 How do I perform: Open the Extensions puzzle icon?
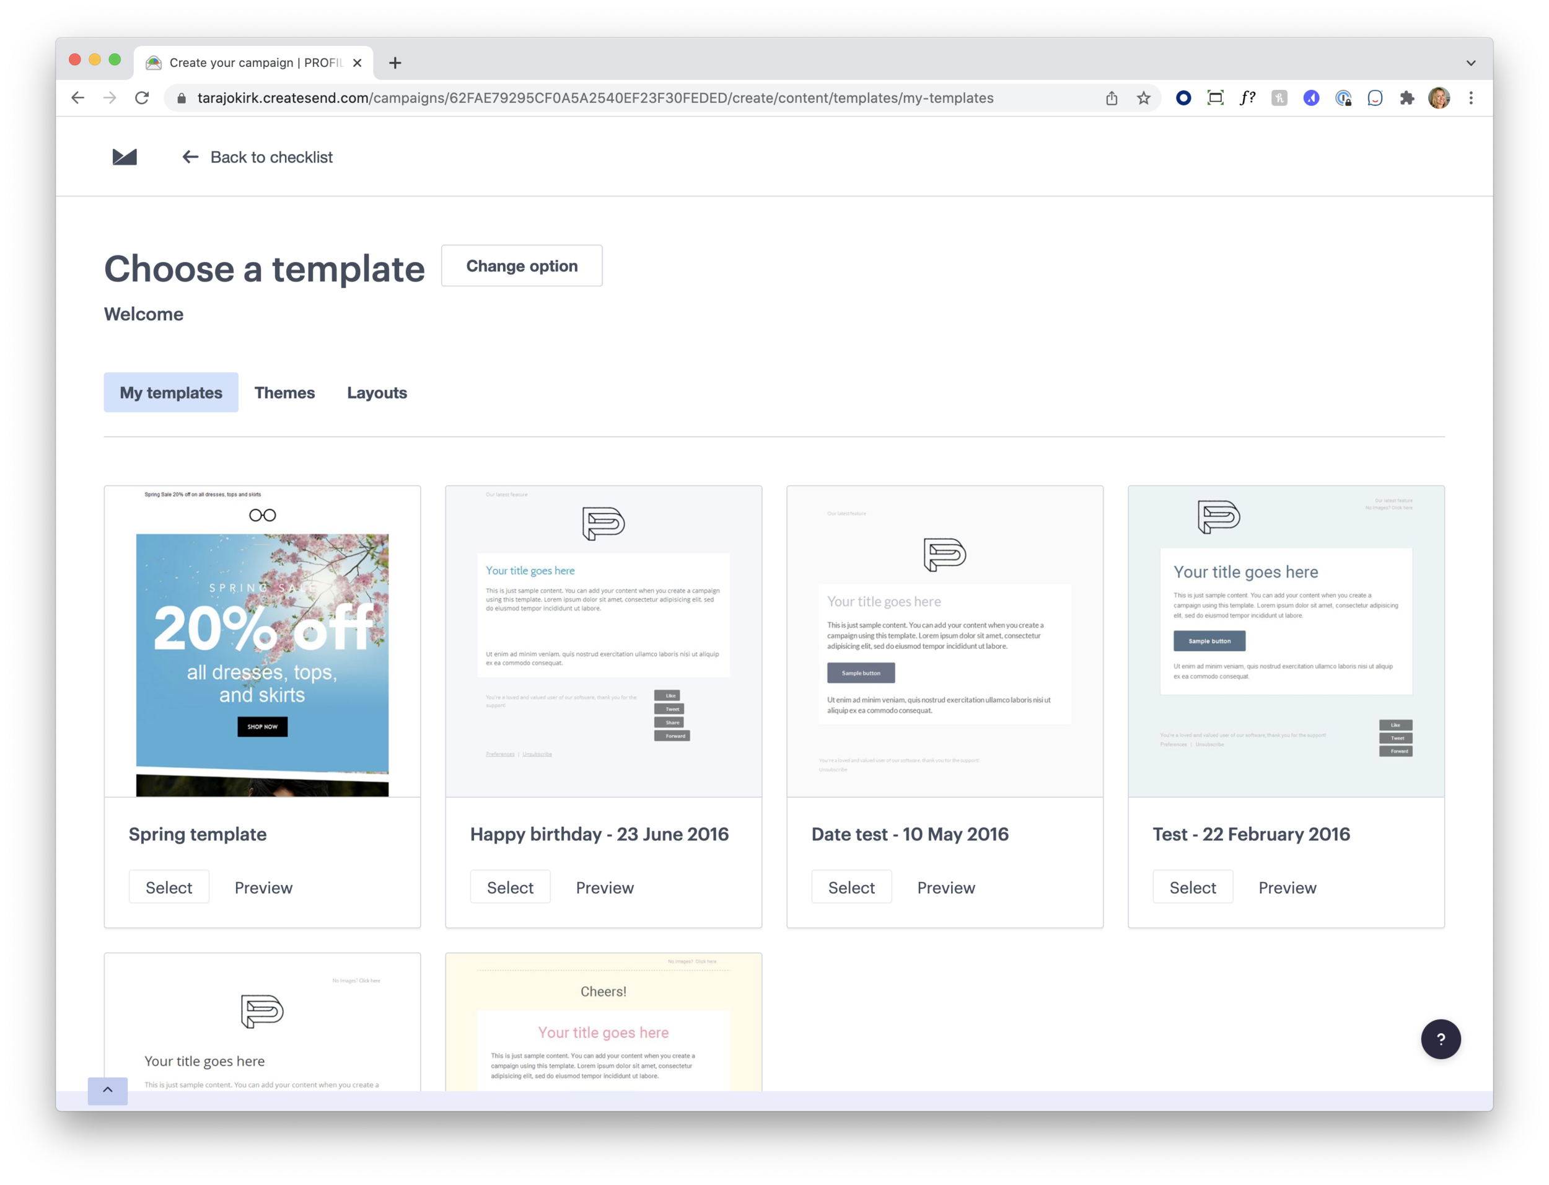(1406, 98)
